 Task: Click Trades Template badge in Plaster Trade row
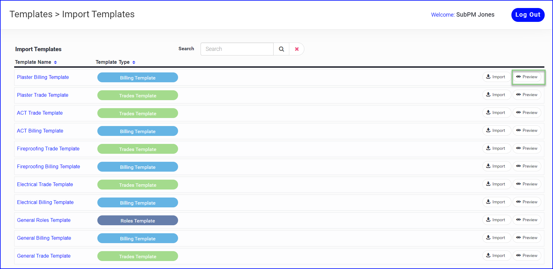click(138, 95)
